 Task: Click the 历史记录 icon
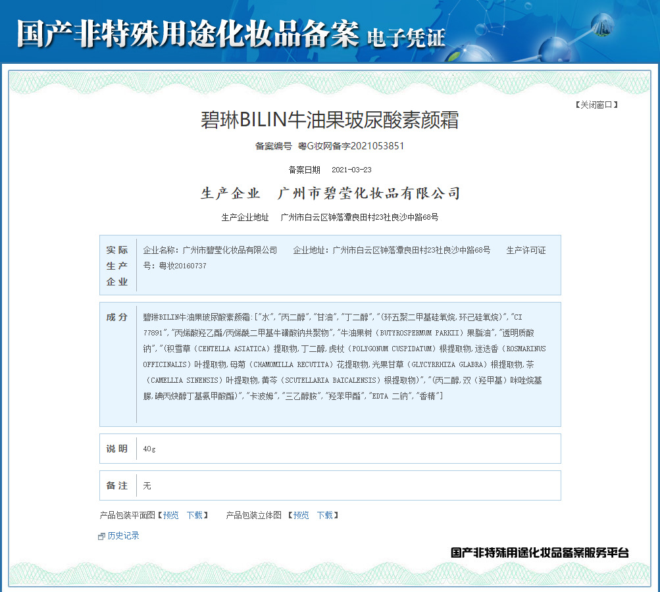click(101, 536)
